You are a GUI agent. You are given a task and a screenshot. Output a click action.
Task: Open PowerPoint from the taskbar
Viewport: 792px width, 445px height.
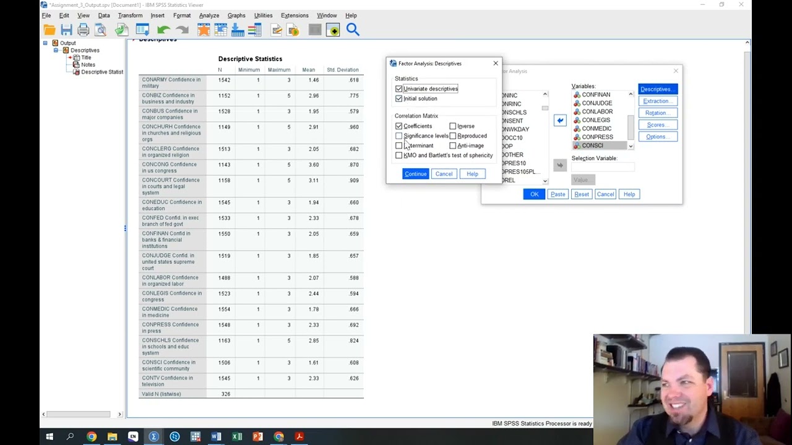point(257,437)
